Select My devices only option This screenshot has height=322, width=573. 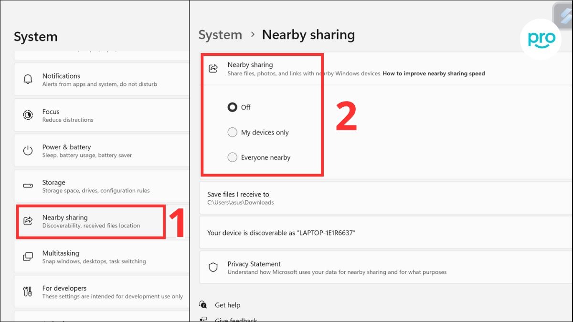pyautogui.click(x=233, y=133)
